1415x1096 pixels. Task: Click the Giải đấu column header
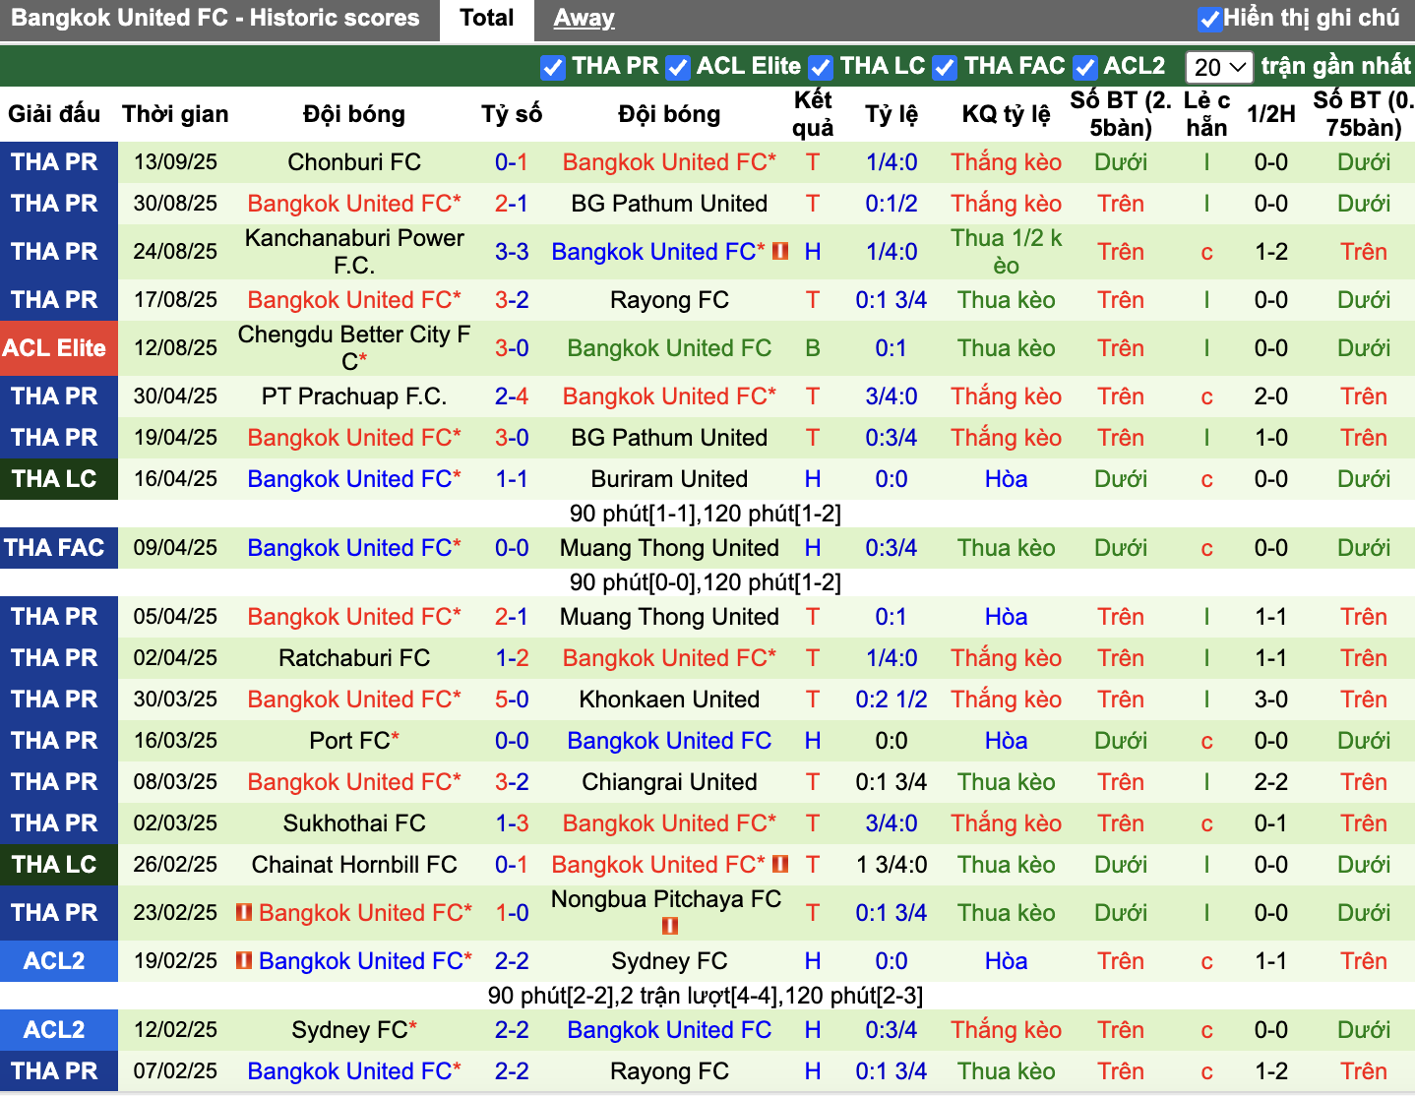[54, 114]
